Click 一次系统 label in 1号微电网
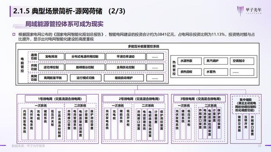 [x=41, y=106]
